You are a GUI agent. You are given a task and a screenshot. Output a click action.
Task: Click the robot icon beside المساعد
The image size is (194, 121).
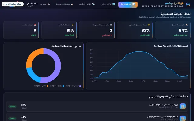[49, 4]
